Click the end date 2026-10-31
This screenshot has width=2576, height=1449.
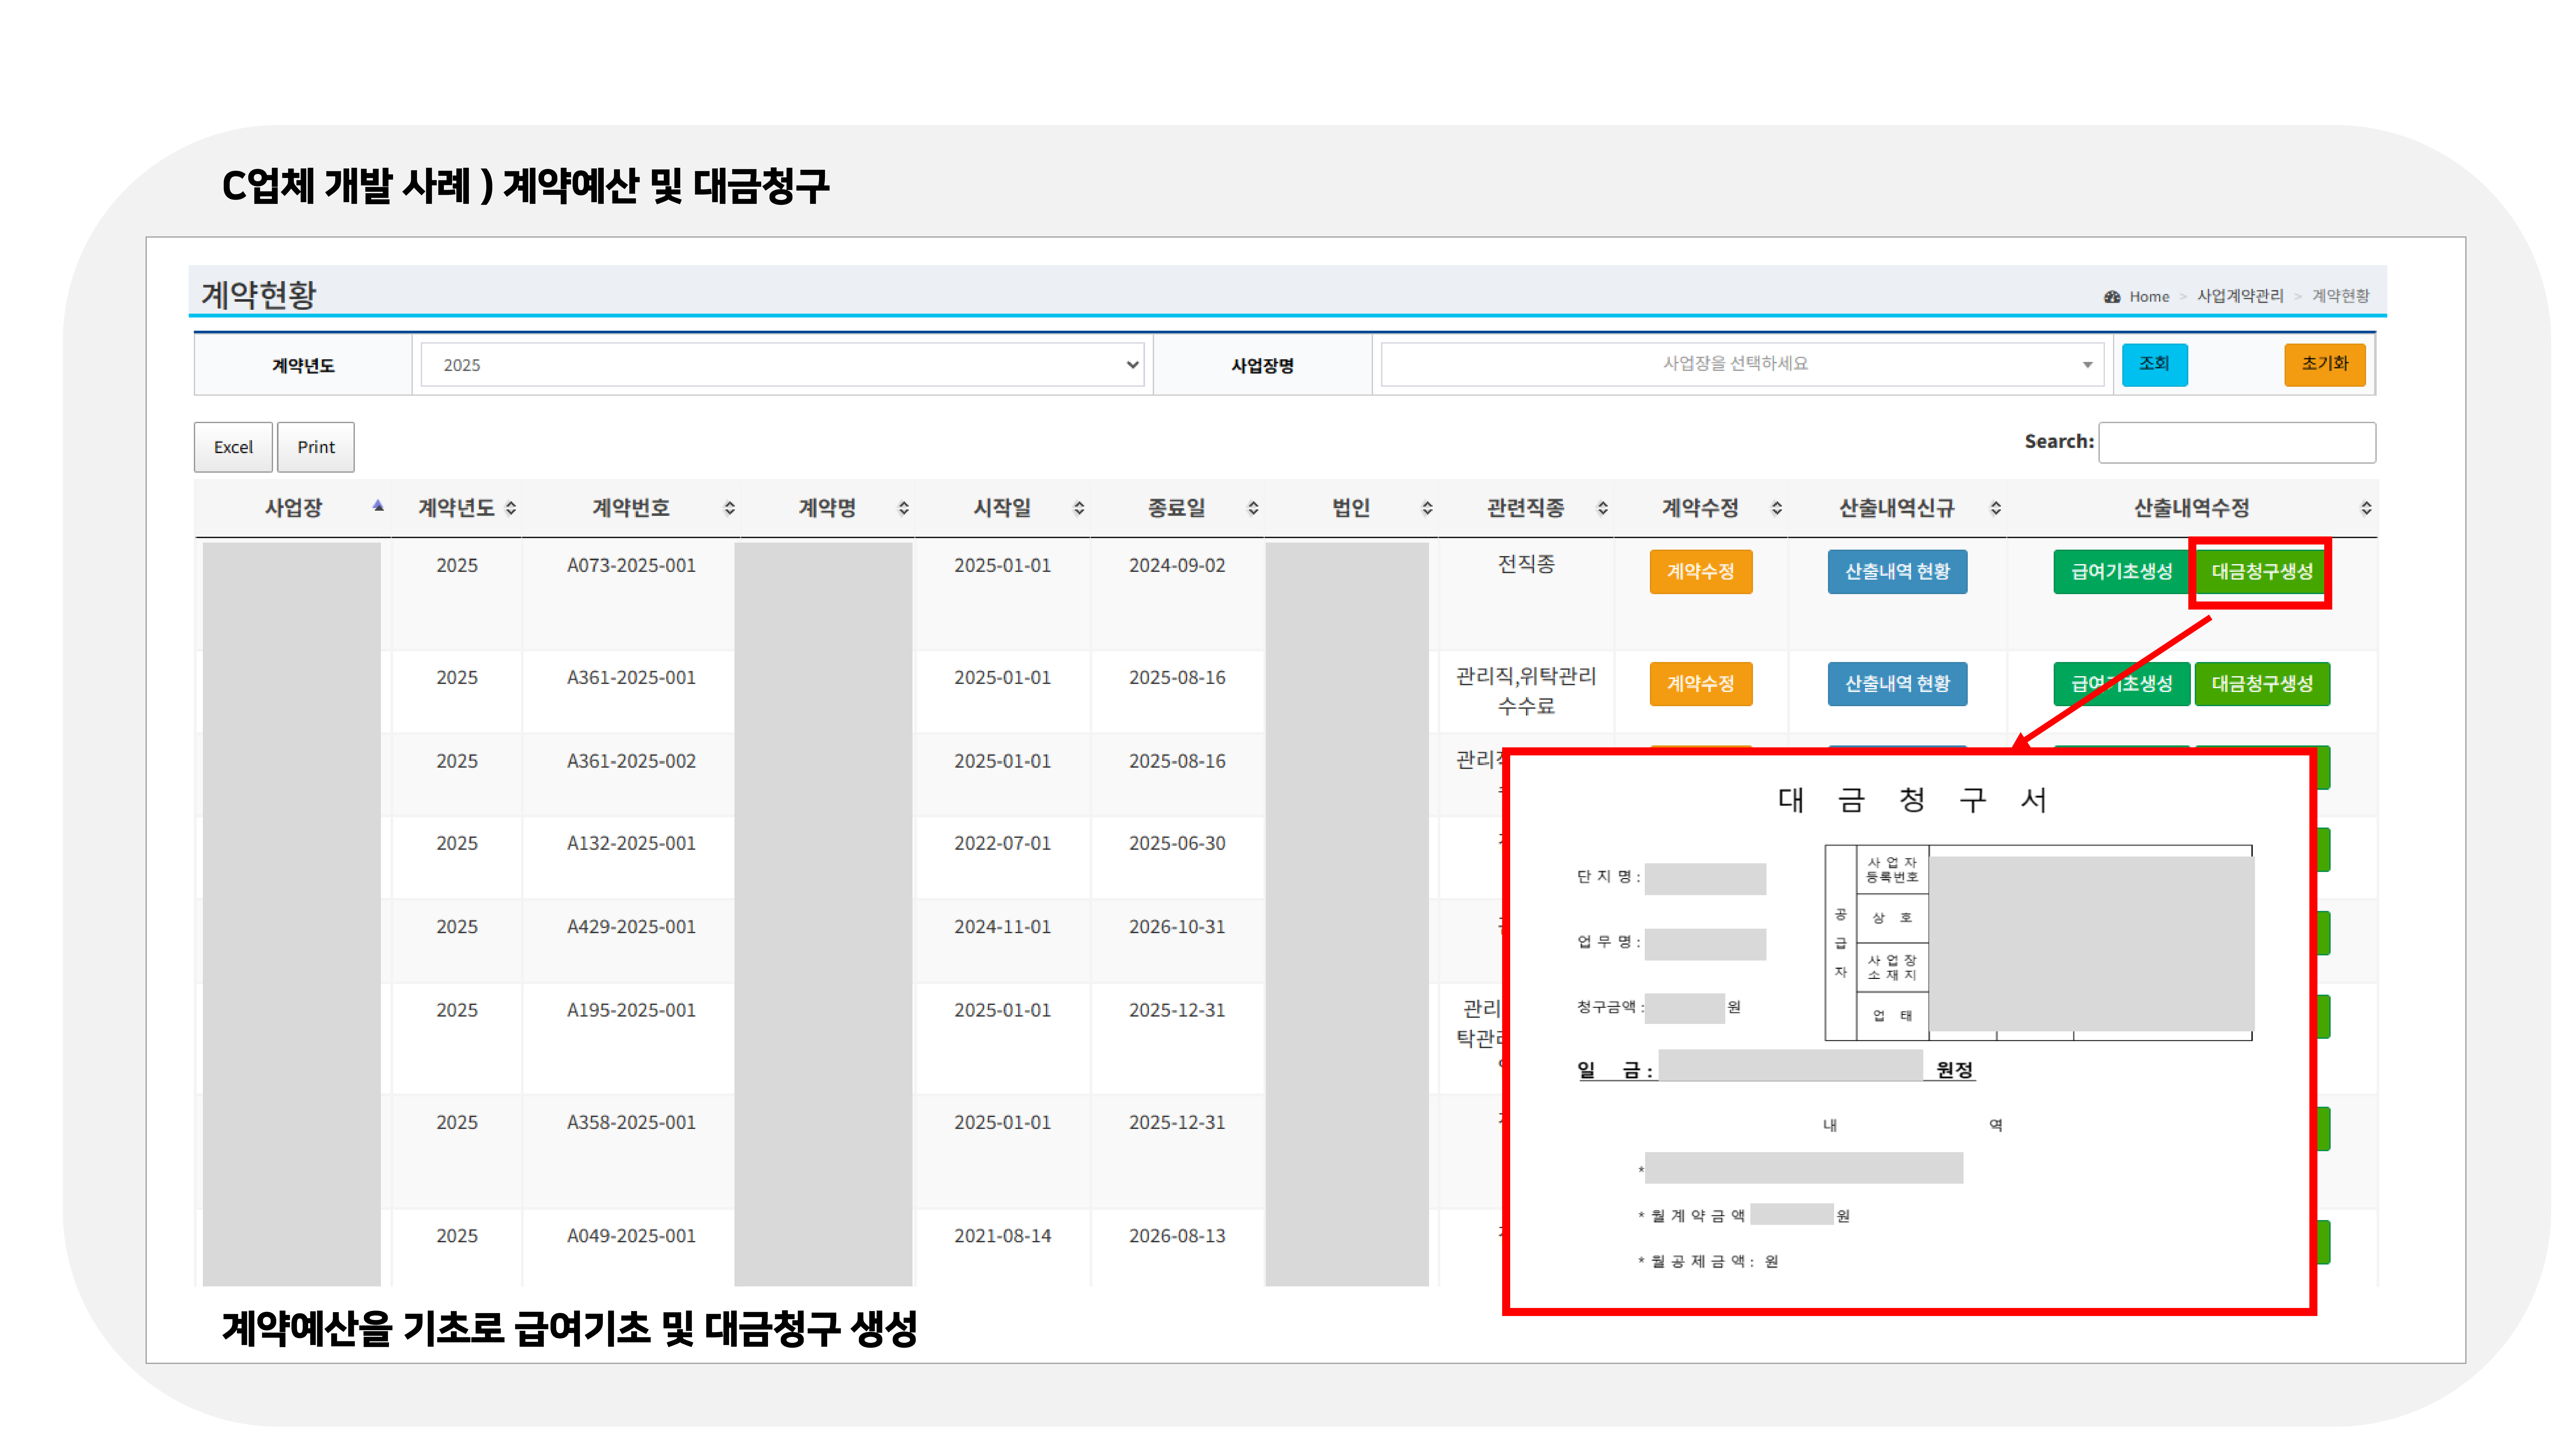click(1177, 927)
